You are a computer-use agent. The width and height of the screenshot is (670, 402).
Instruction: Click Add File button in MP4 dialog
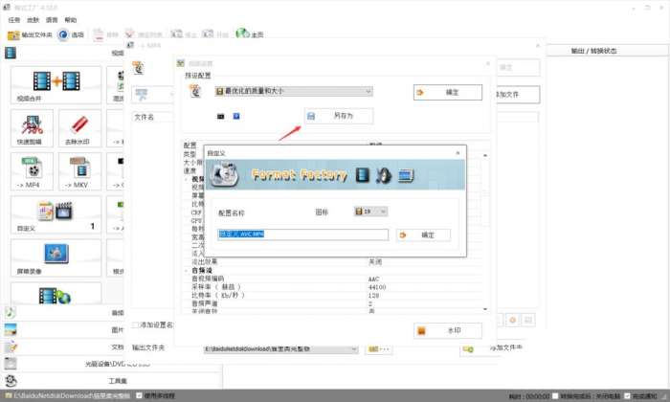pos(516,95)
